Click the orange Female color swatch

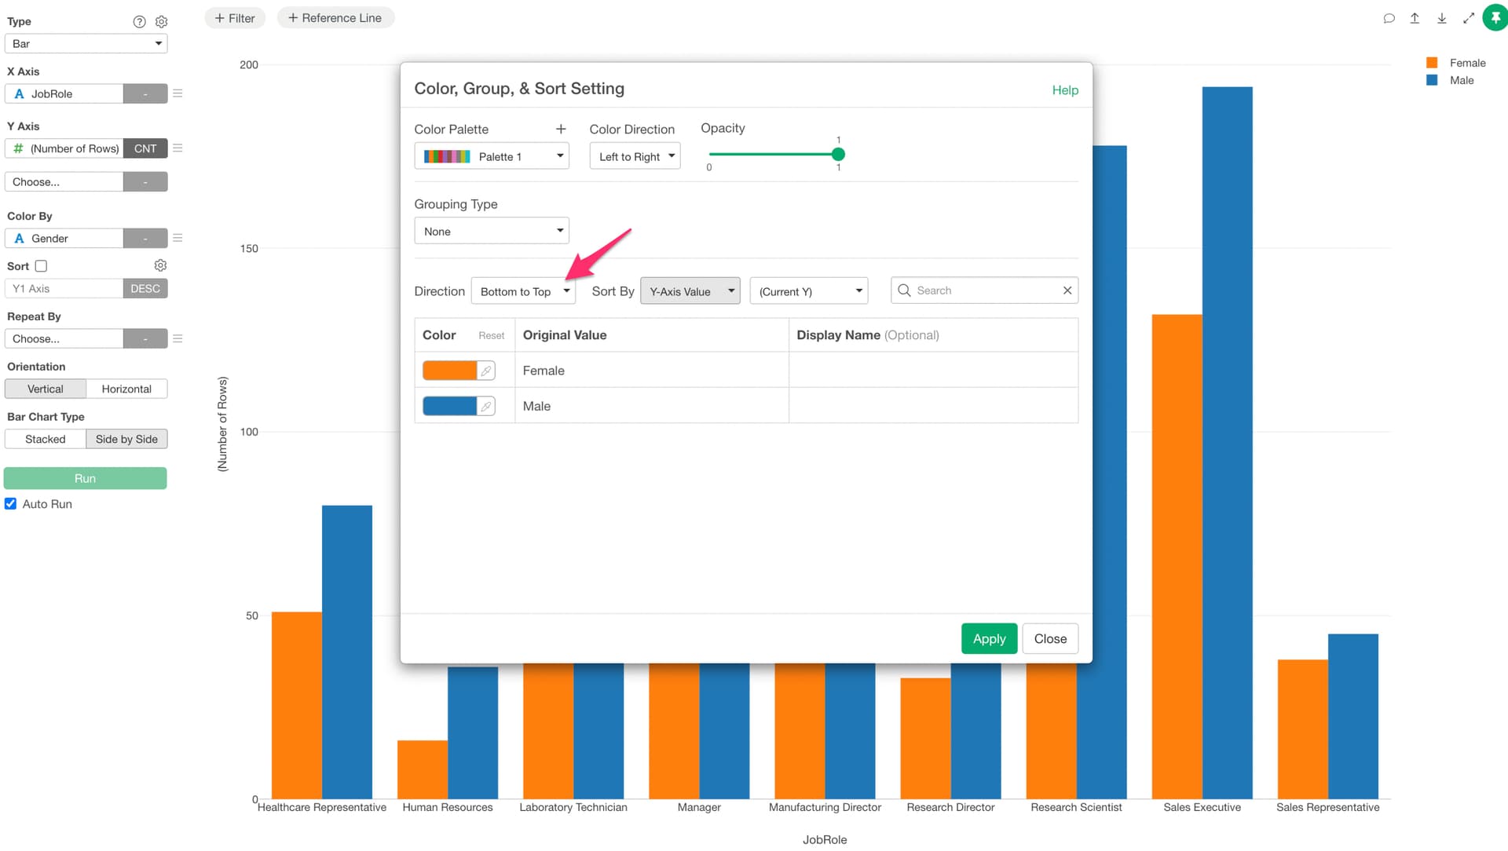pyautogui.click(x=449, y=371)
